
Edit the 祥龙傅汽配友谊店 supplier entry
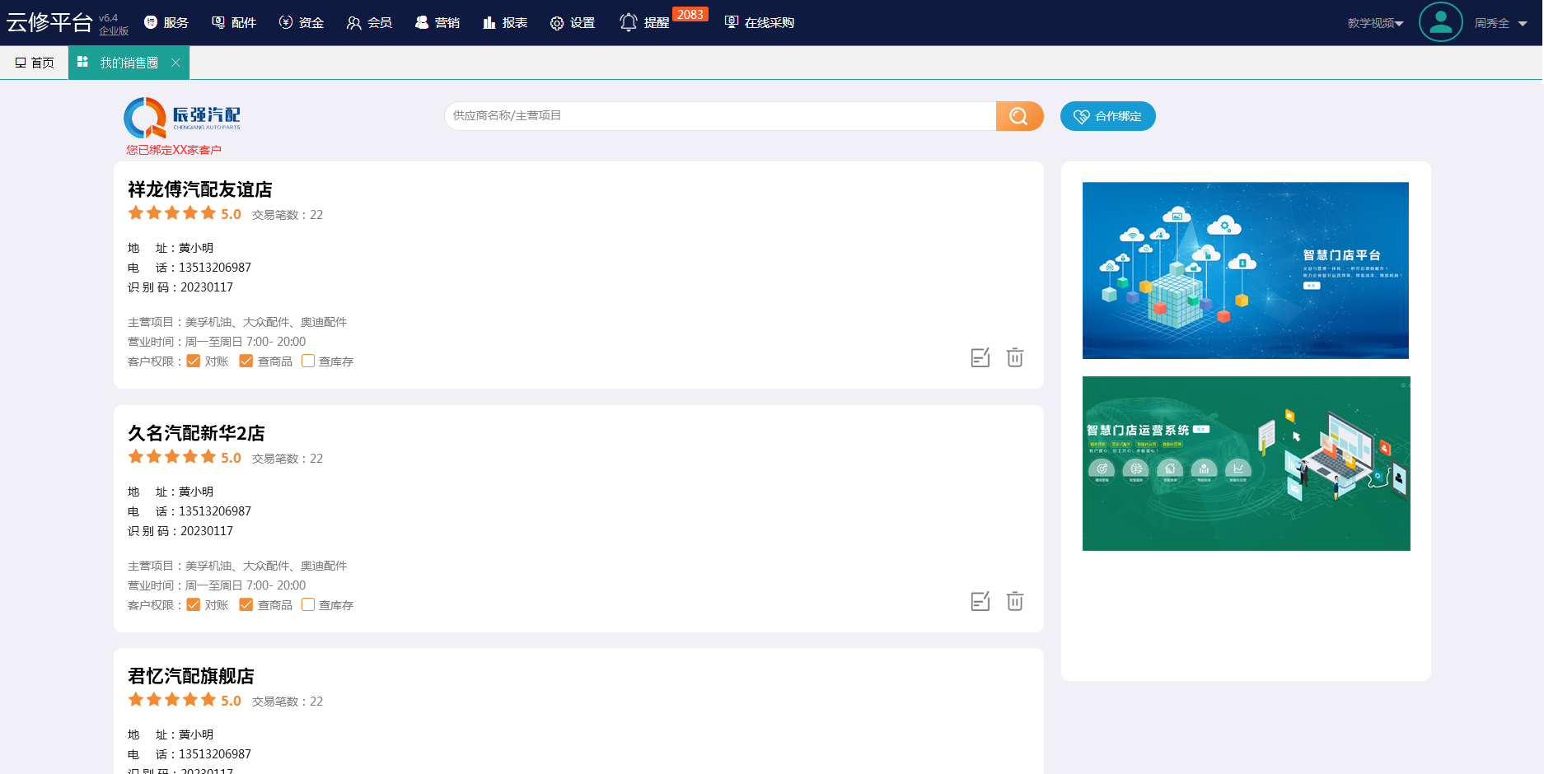[x=980, y=357]
